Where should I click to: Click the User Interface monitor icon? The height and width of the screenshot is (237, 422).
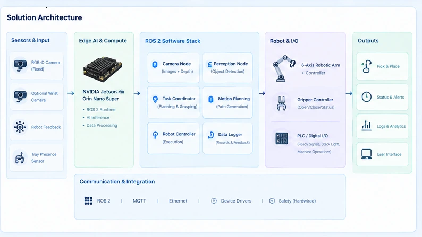point(366,154)
